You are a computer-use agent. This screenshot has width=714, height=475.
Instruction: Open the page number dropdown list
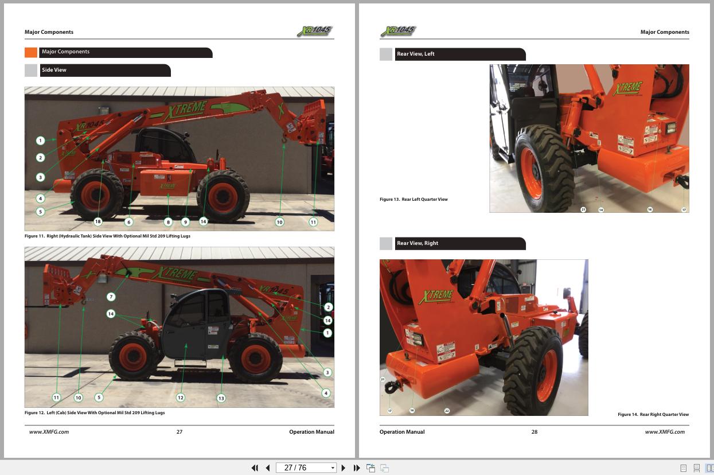[x=333, y=468]
